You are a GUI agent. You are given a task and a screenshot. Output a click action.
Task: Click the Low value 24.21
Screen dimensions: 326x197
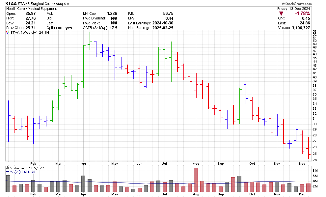click(31, 23)
